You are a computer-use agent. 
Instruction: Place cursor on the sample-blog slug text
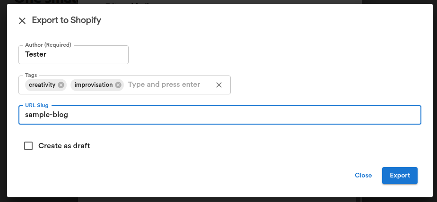46,115
